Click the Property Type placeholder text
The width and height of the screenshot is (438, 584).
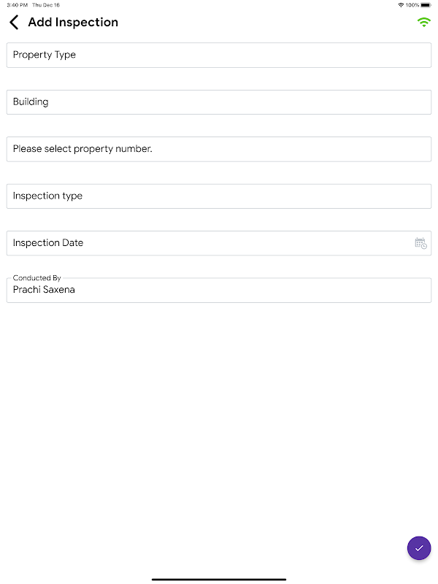click(x=45, y=55)
